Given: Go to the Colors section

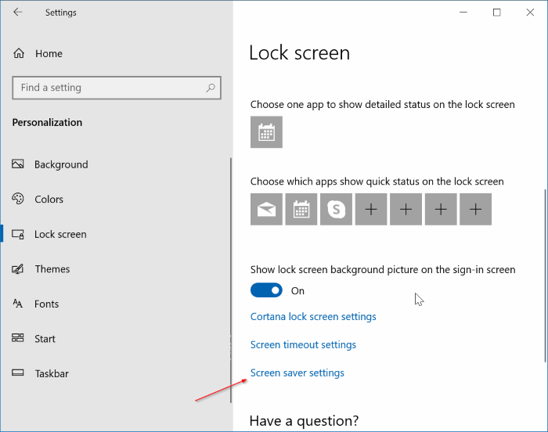Looking at the screenshot, I should pyautogui.click(x=49, y=200).
